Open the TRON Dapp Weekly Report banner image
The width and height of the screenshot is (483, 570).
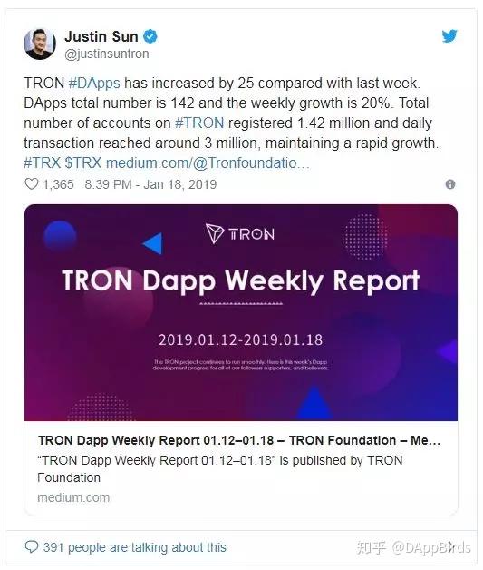click(241, 312)
